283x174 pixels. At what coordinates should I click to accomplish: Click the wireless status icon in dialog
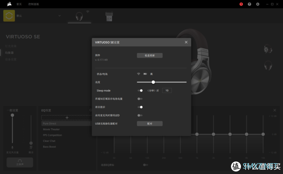pyautogui.click(x=139, y=74)
